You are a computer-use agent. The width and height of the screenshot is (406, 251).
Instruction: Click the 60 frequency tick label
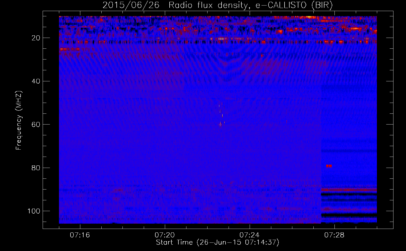click(36, 124)
